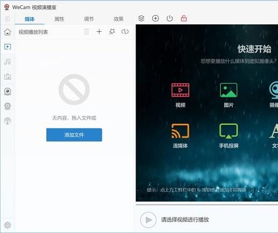Add item with playlist plus icon
This screenshot has height=233, width=278.
tap(99, 32)
